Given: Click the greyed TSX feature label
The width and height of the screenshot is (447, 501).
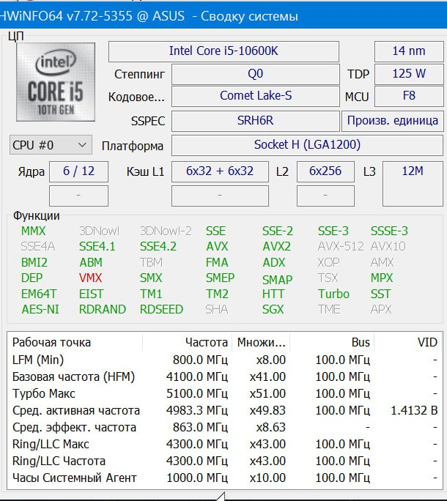Looking at the screenshot, I should coord(328,278).
